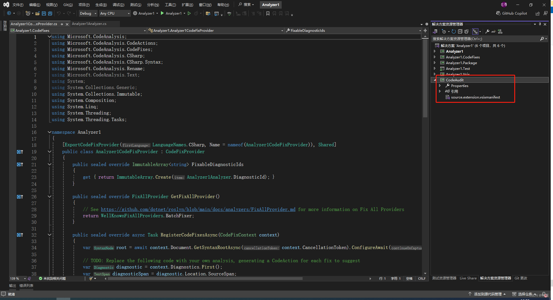Click the split editor icon above scrollbar
This screenshot has width=553, height=300.
(425, 30)
